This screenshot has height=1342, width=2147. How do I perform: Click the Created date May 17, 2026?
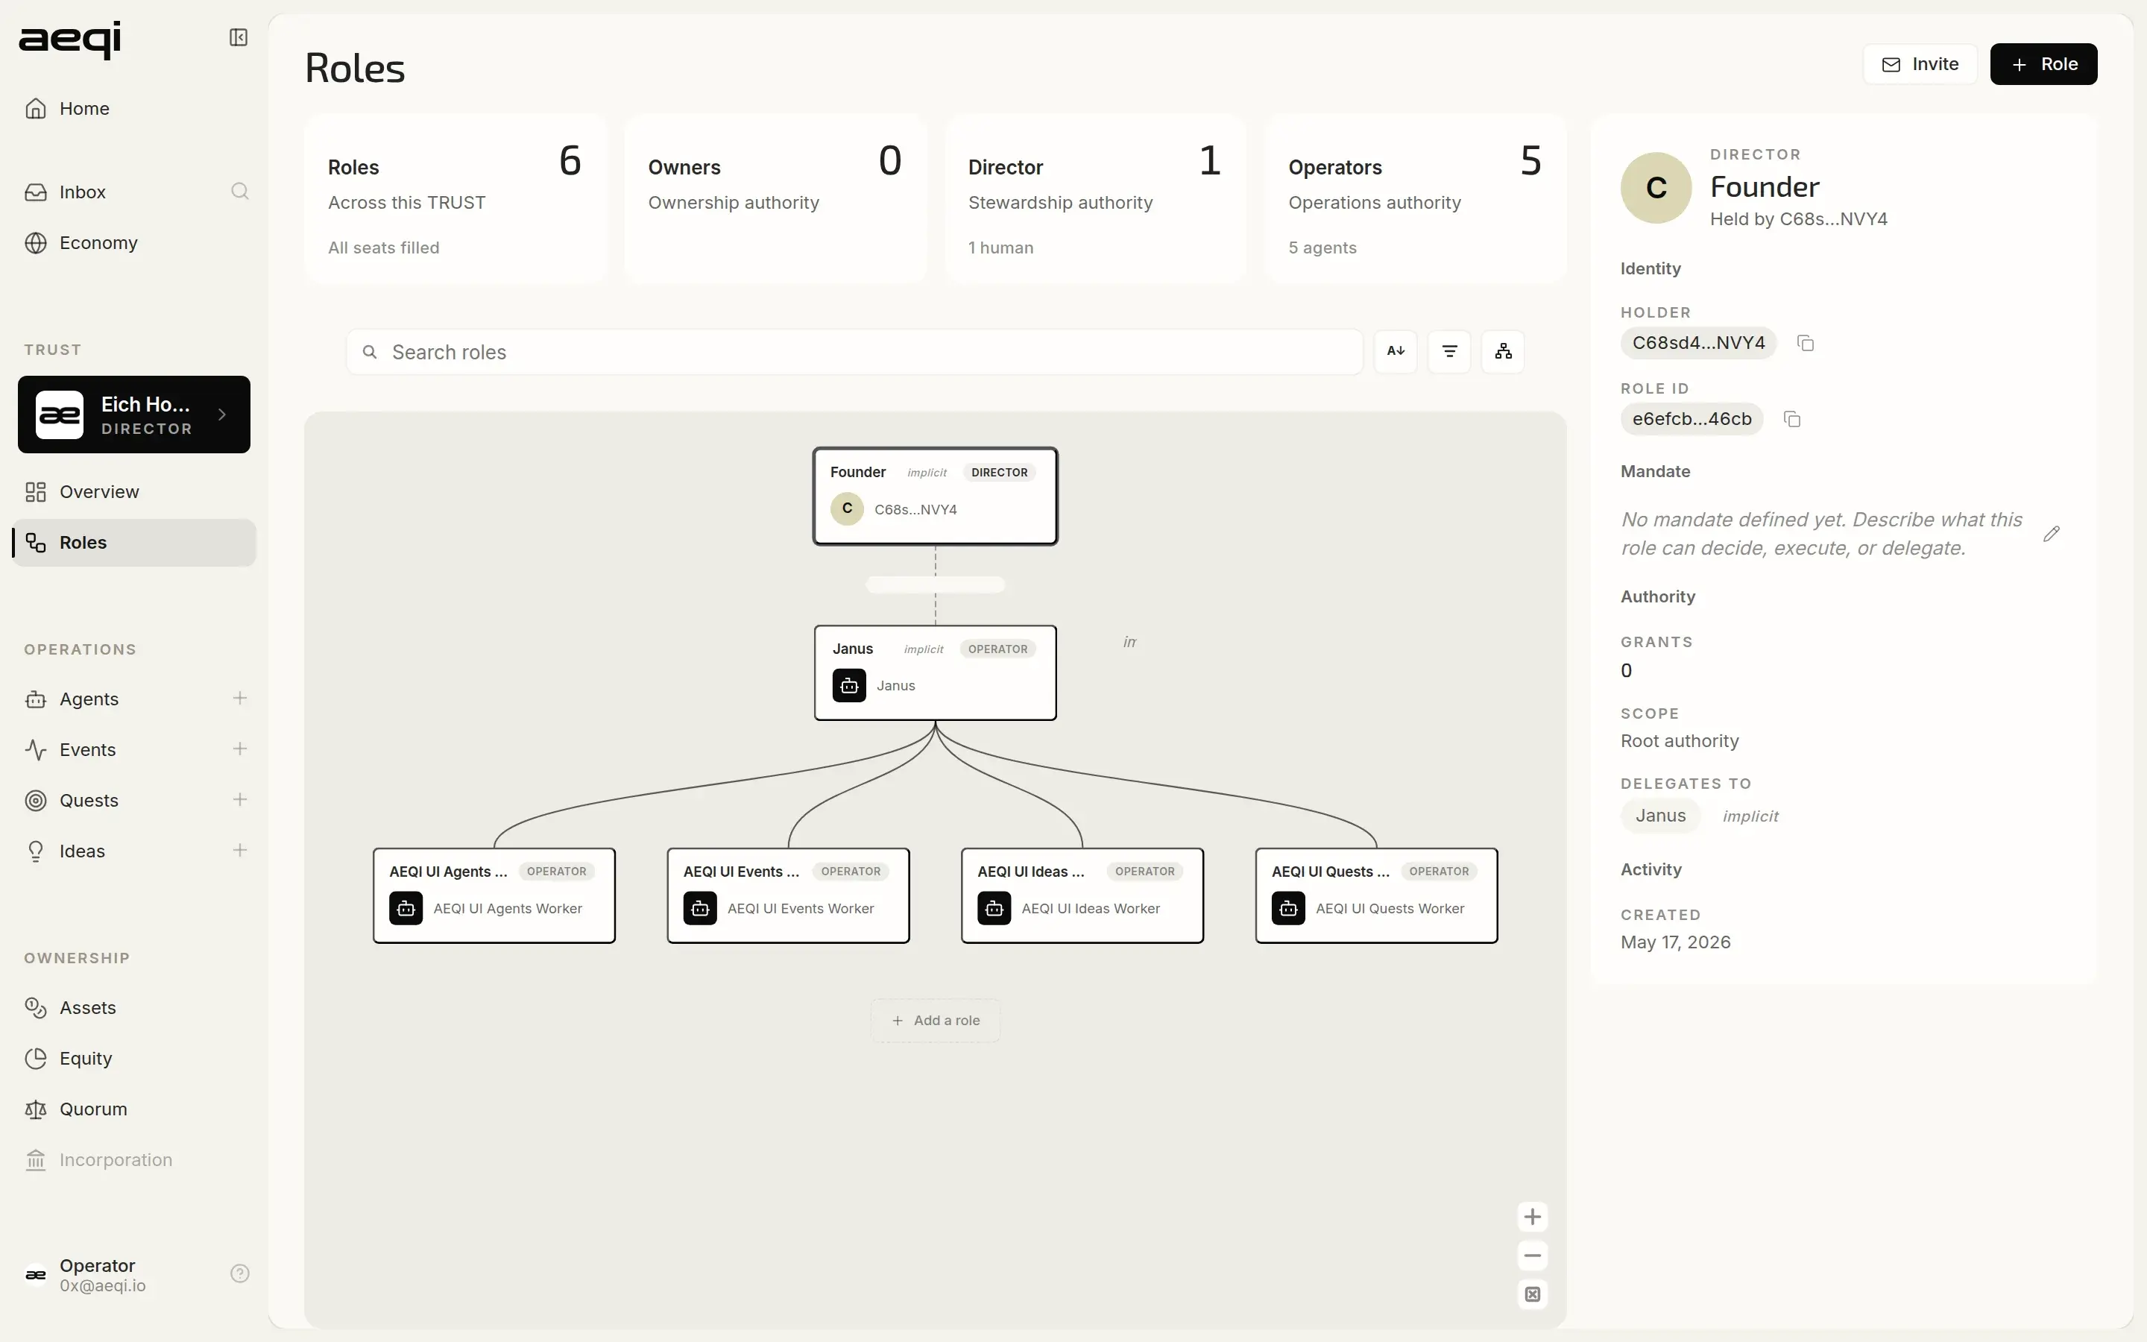point(1675,942)
